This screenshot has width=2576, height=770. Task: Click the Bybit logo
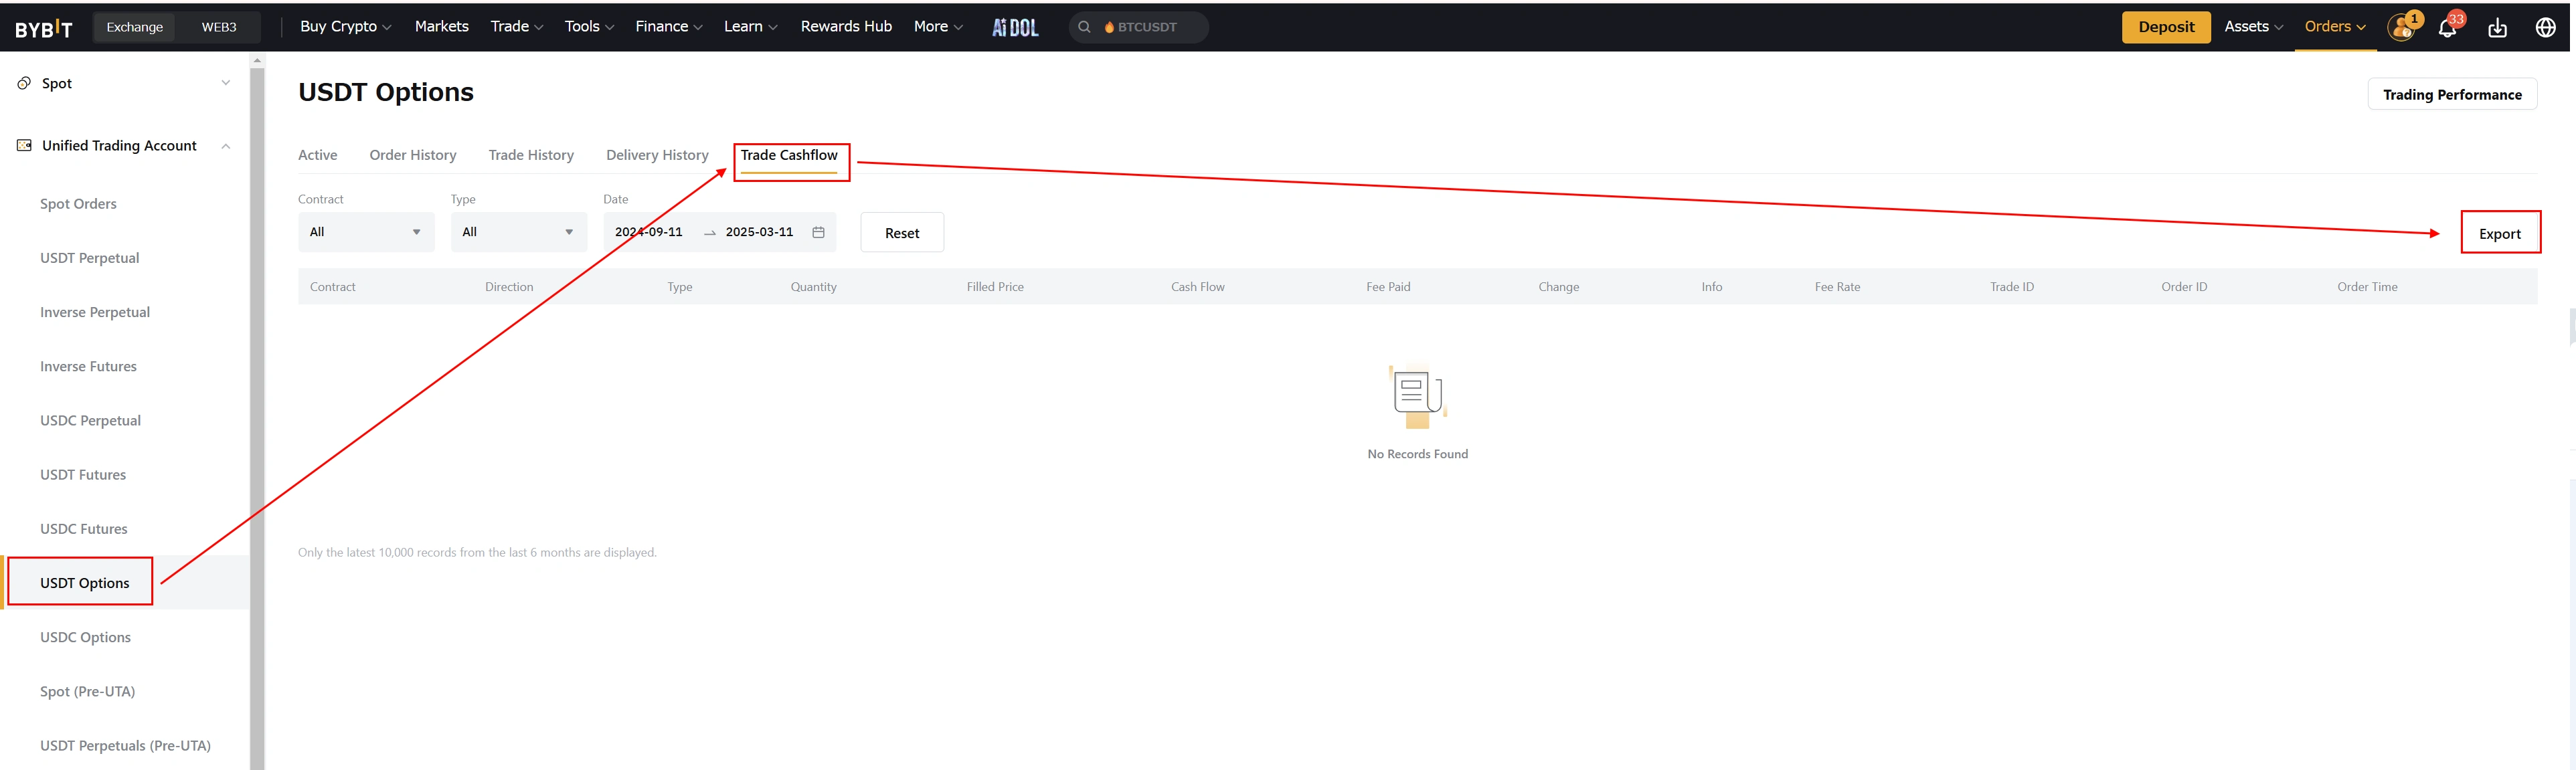(44, 28)
